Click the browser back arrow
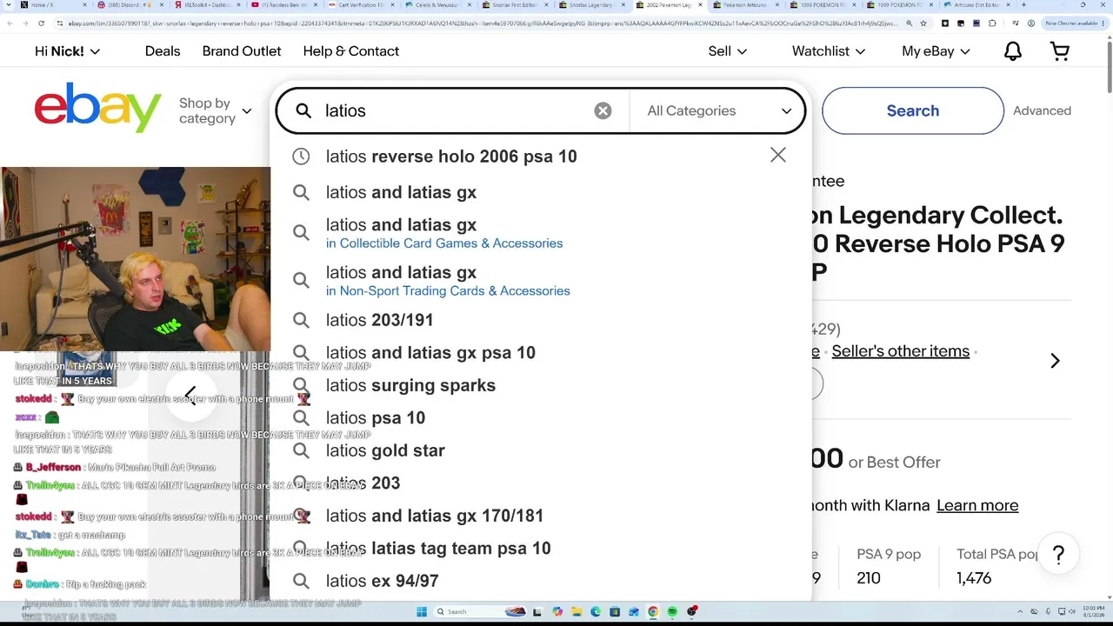This screenshot has width=1113, height=626. (x=10, y=23)
